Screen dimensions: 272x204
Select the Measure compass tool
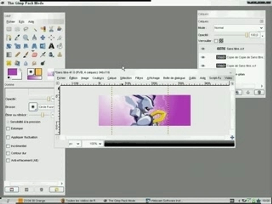click(x=35, y=37)
